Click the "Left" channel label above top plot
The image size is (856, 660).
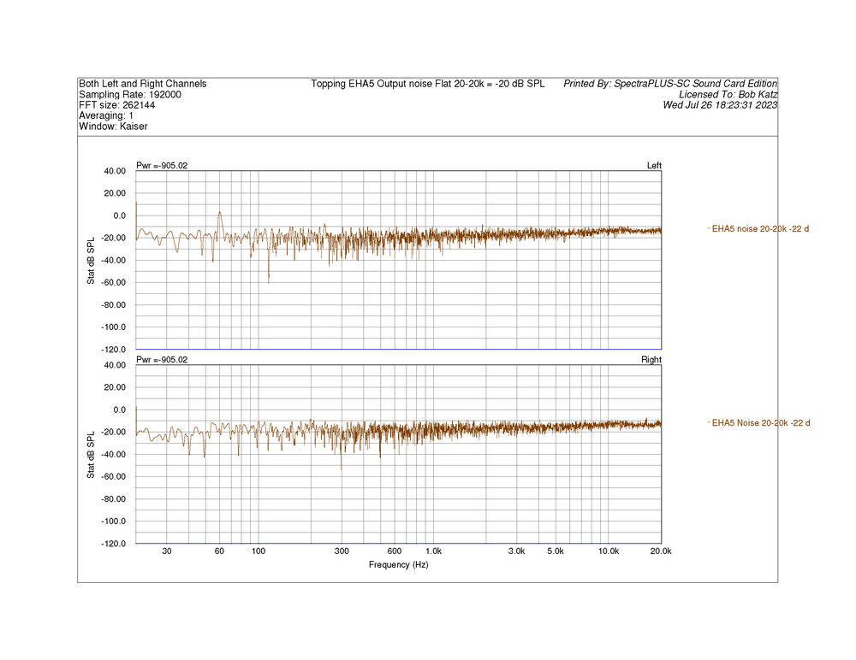(x=654, y=166)
